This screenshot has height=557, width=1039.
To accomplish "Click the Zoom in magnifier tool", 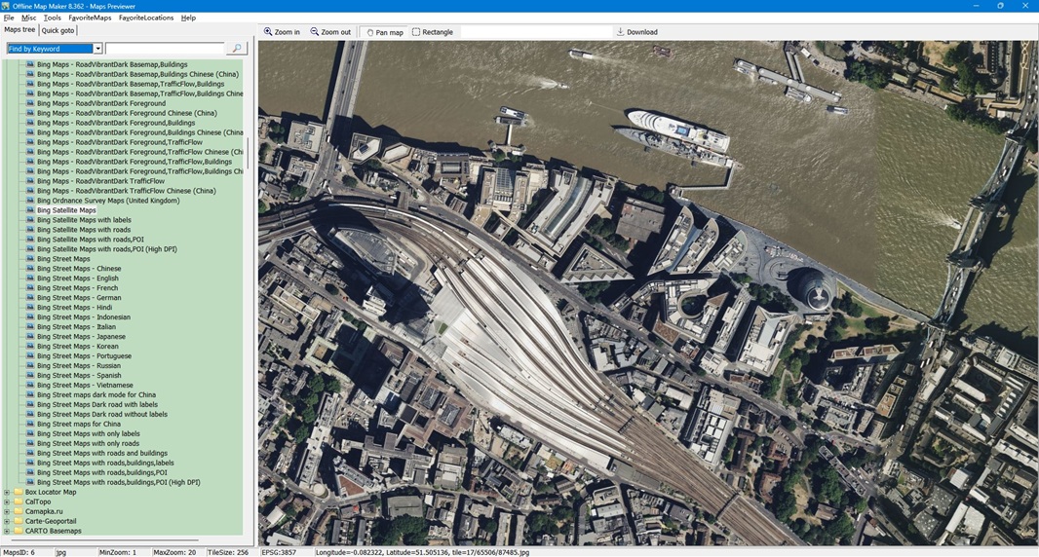I will pos(283,32).
